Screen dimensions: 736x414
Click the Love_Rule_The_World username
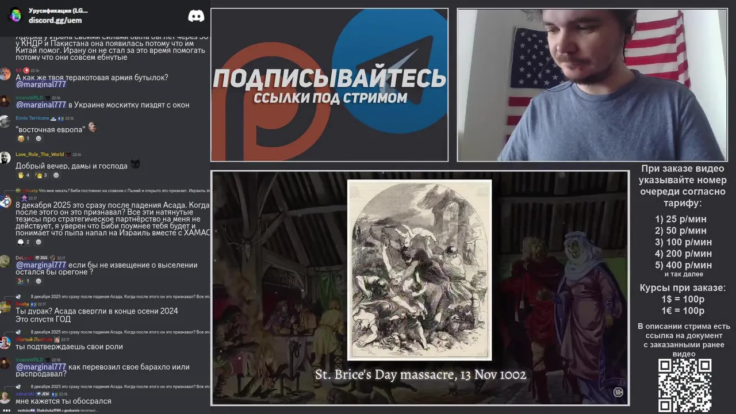(x=40, y=154)
